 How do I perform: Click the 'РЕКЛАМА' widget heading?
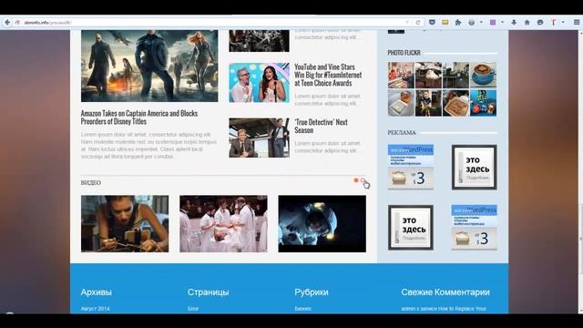(x=402, y=132)
